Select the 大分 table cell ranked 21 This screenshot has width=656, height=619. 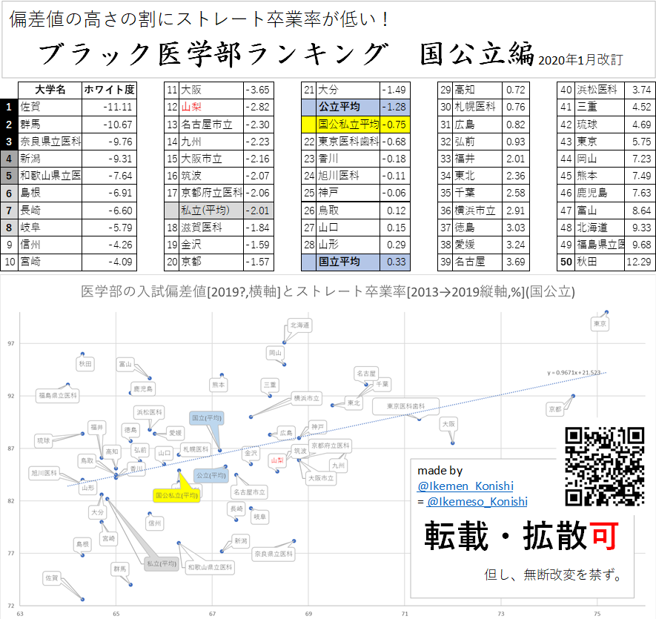[x=348, y=90]
